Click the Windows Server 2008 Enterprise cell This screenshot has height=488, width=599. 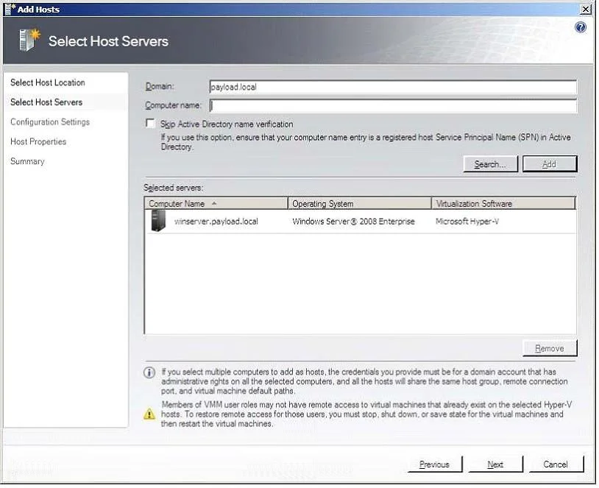[353, 222]
